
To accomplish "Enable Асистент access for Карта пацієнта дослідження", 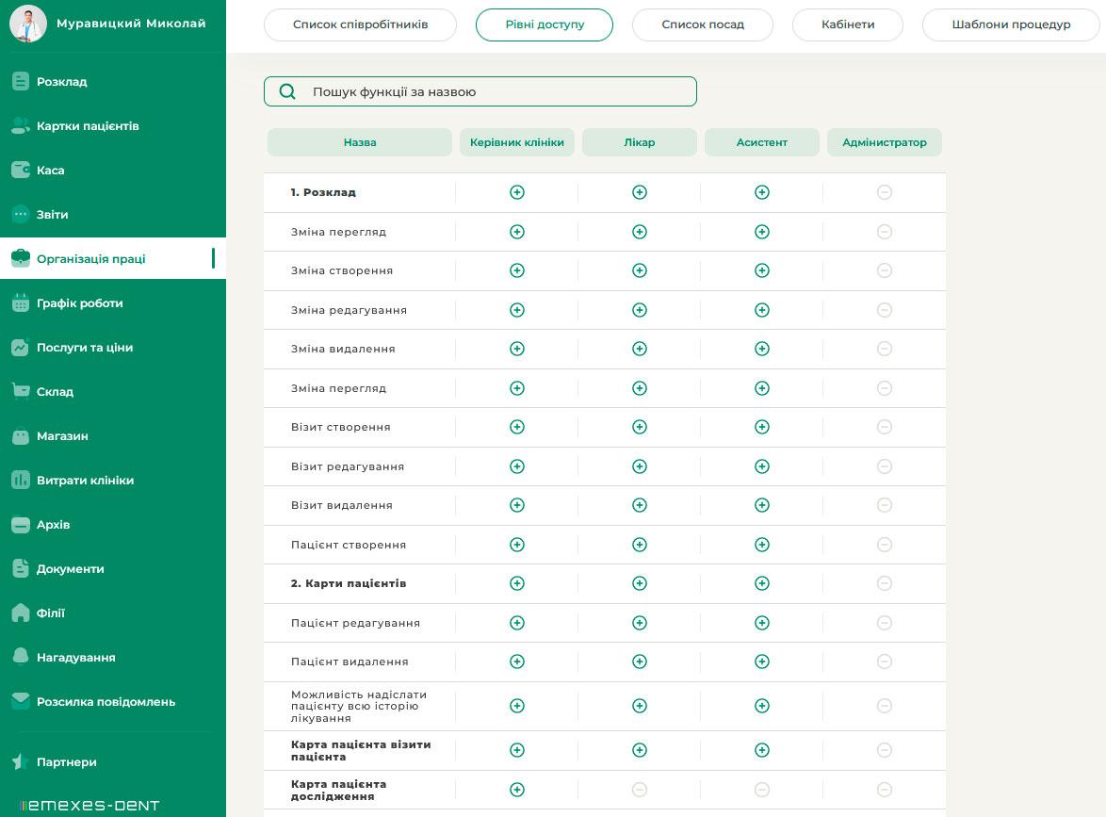I will coord(762,790).
